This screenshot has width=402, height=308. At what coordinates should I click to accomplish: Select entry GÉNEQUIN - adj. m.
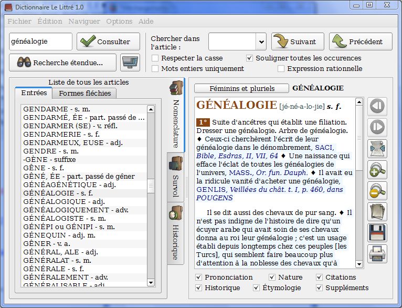[84, 235]
